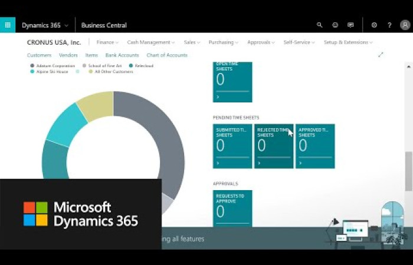Open the Setup & Extensions menu
This screenshot has width=413, height=265.
point(348,42)
